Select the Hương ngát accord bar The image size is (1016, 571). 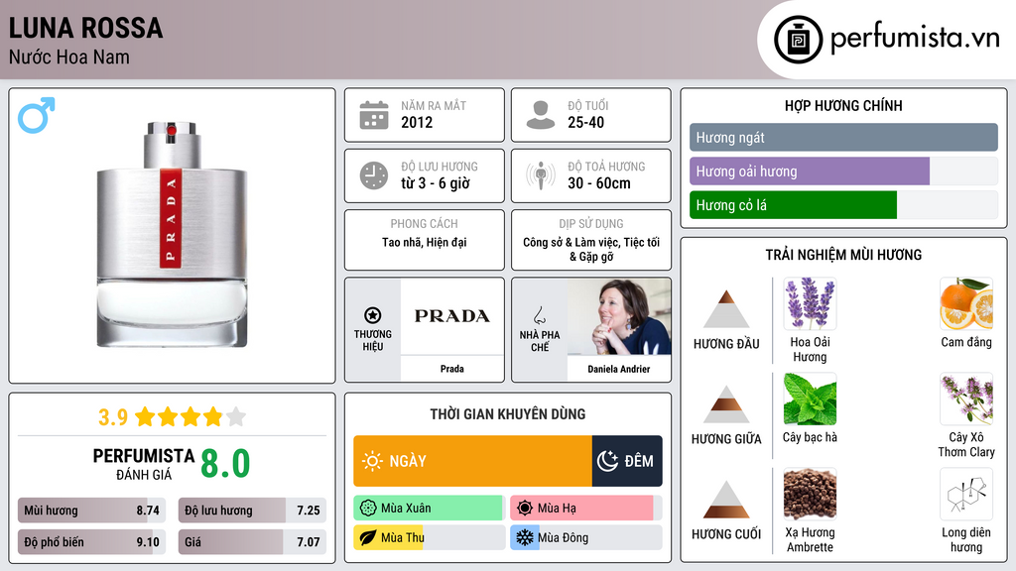tap(843, 137)
